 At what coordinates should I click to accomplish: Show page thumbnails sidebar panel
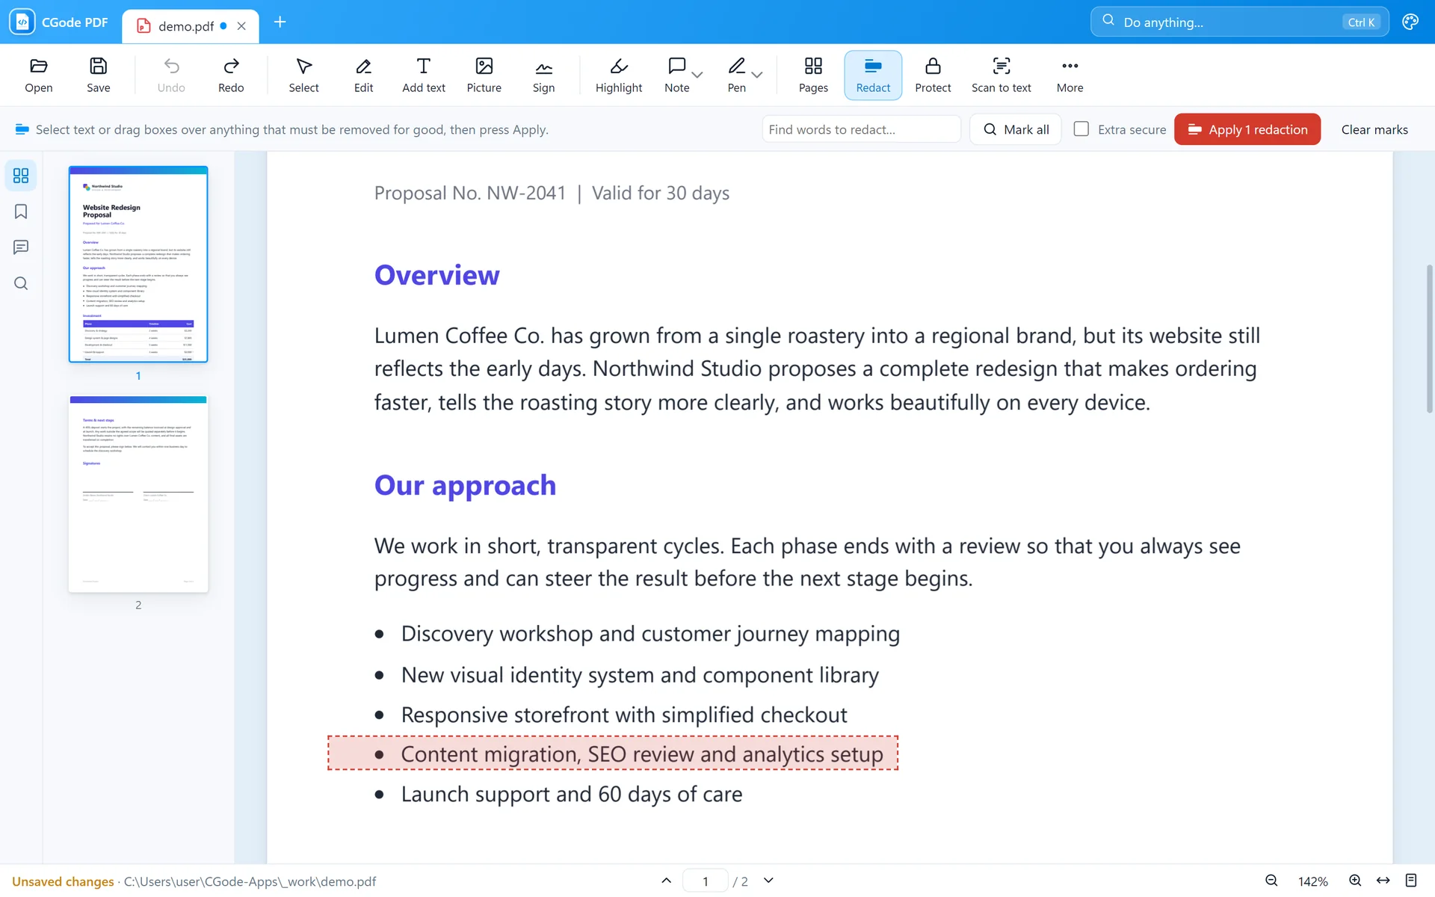(21, 176)
